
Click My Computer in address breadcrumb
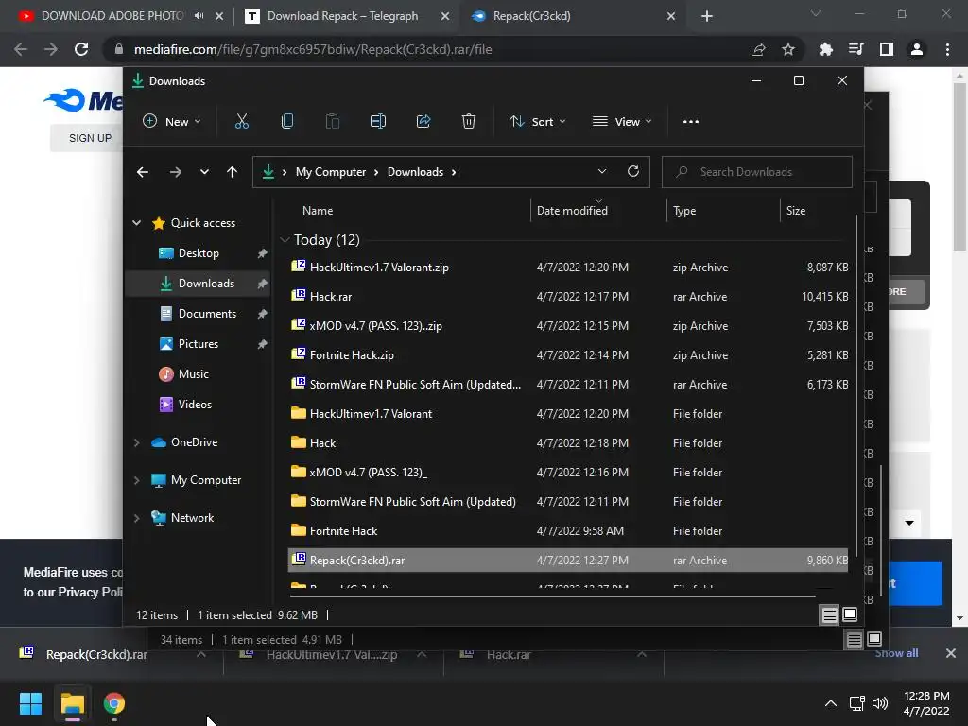pos(330,172)
